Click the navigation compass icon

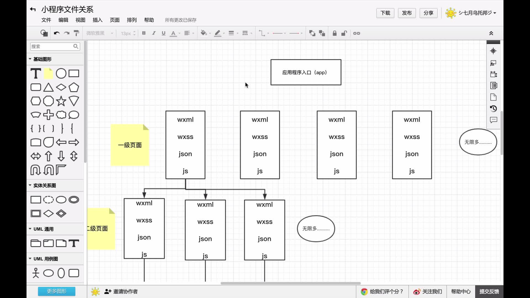493,51
